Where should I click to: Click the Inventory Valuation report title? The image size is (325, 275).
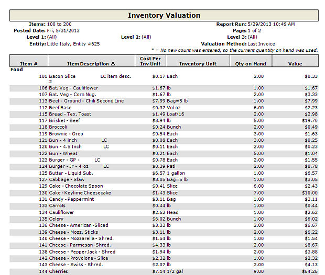coord(164,16)
